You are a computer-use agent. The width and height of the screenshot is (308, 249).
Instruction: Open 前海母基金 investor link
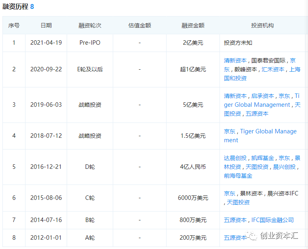tap(238, 176)
